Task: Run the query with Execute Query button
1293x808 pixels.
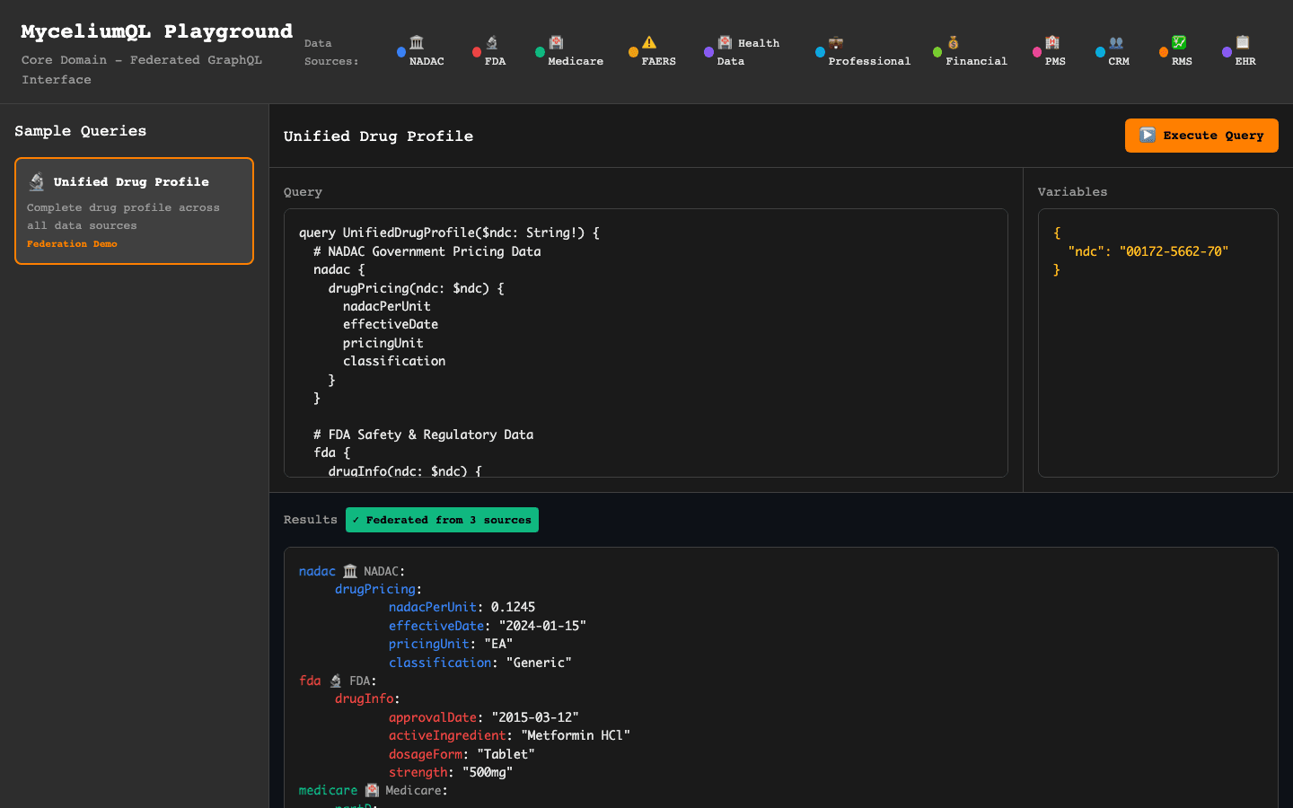Action: click(x=1201, y=136)
